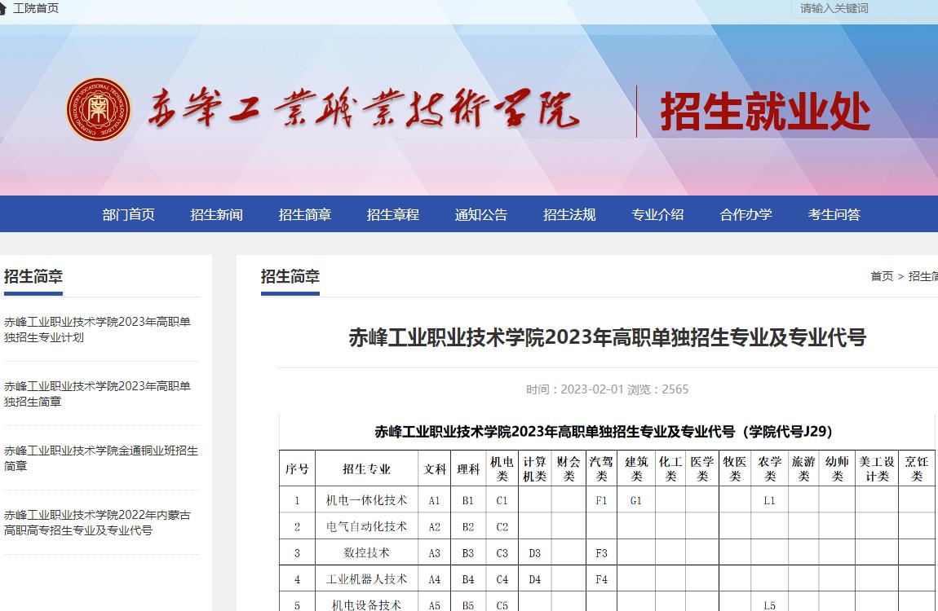Click the 电气自动化技术 table cell

click(367, 526)
